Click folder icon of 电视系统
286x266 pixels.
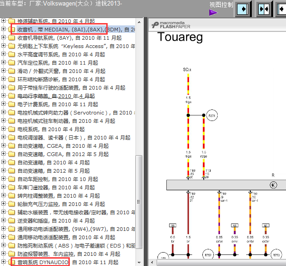tap(12, 129)
